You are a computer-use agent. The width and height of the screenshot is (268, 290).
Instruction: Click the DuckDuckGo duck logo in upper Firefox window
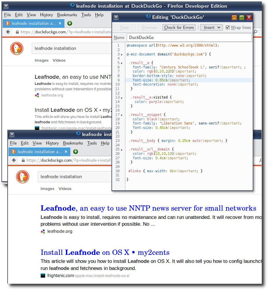click(x=17, y=48)
